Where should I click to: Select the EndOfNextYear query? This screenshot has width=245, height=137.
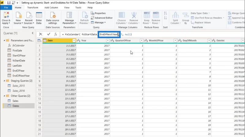pyautogui.click(x=21, y=76)
